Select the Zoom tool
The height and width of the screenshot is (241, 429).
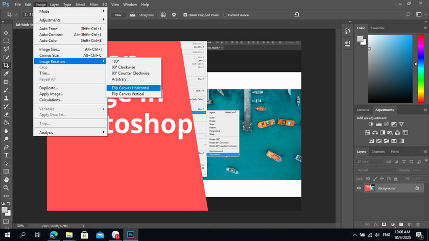[6, 188]
